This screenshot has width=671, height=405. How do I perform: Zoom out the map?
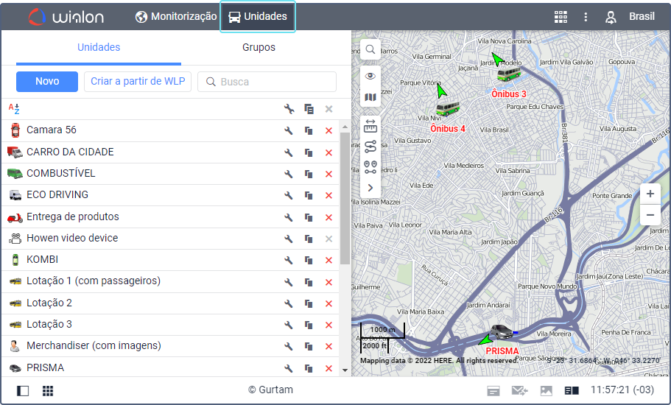click(x=650, y=215)
